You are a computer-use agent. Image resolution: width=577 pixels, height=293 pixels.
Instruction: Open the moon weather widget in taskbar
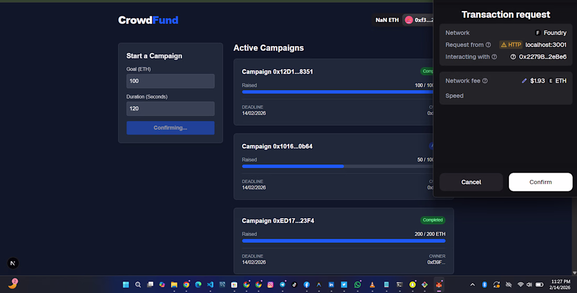coord(13,284)
